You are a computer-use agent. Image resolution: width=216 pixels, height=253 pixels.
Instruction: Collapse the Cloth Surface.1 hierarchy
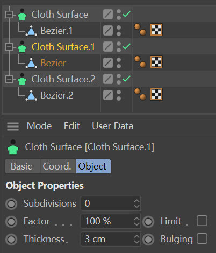point(9,47)
